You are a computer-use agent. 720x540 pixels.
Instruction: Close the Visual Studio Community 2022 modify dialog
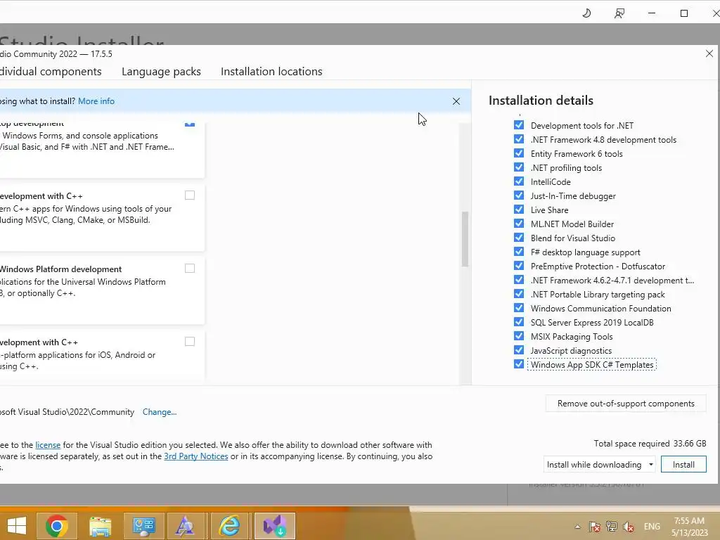(709, 53)
